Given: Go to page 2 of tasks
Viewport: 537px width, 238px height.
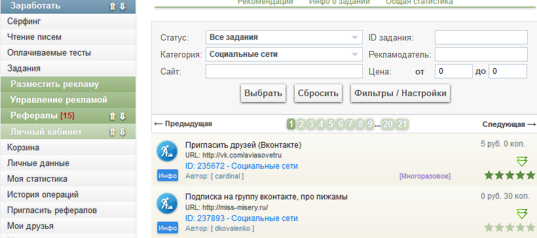Looking at the screenshot, I should 301,124.
